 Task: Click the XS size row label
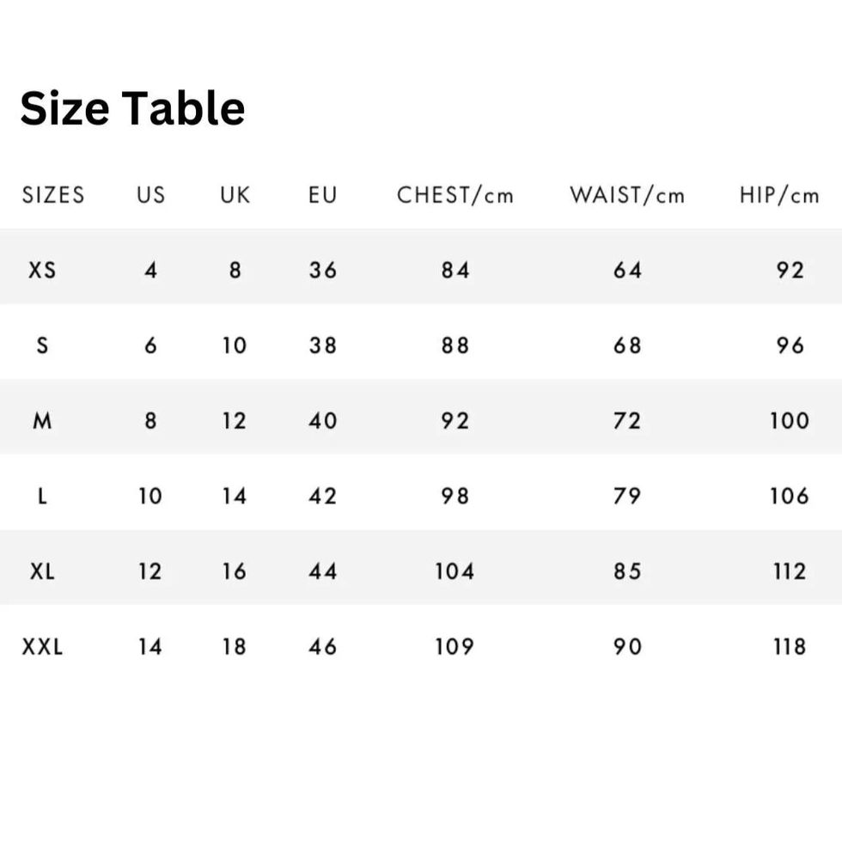pos(42,270)
